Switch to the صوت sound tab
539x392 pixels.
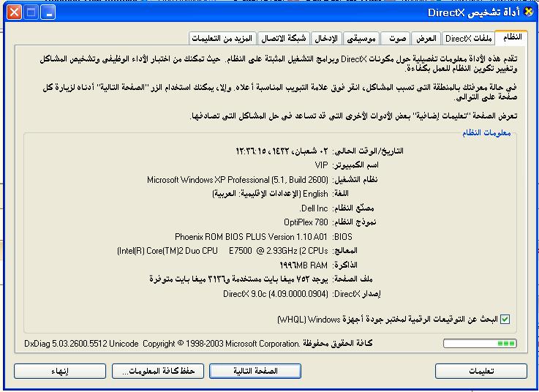pyautogui.click(x=396, y=39)
